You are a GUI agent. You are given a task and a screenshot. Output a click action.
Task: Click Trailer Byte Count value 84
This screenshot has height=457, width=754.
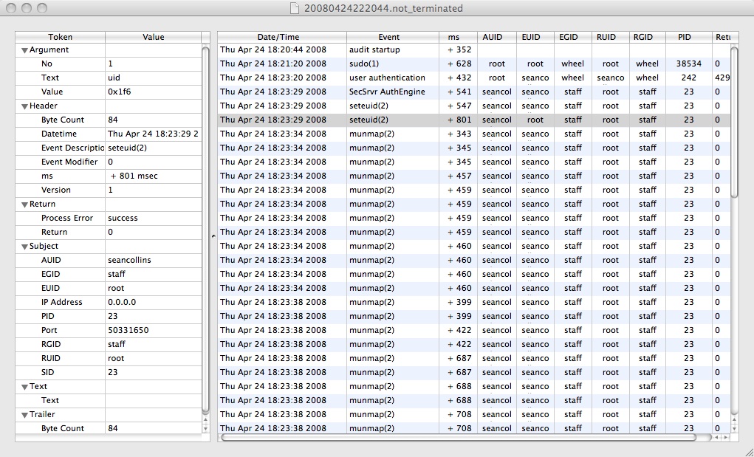pyautogui.click(x=112, y=428)
